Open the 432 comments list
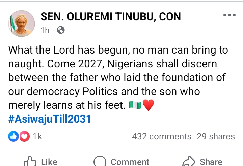 pos(162,136)
